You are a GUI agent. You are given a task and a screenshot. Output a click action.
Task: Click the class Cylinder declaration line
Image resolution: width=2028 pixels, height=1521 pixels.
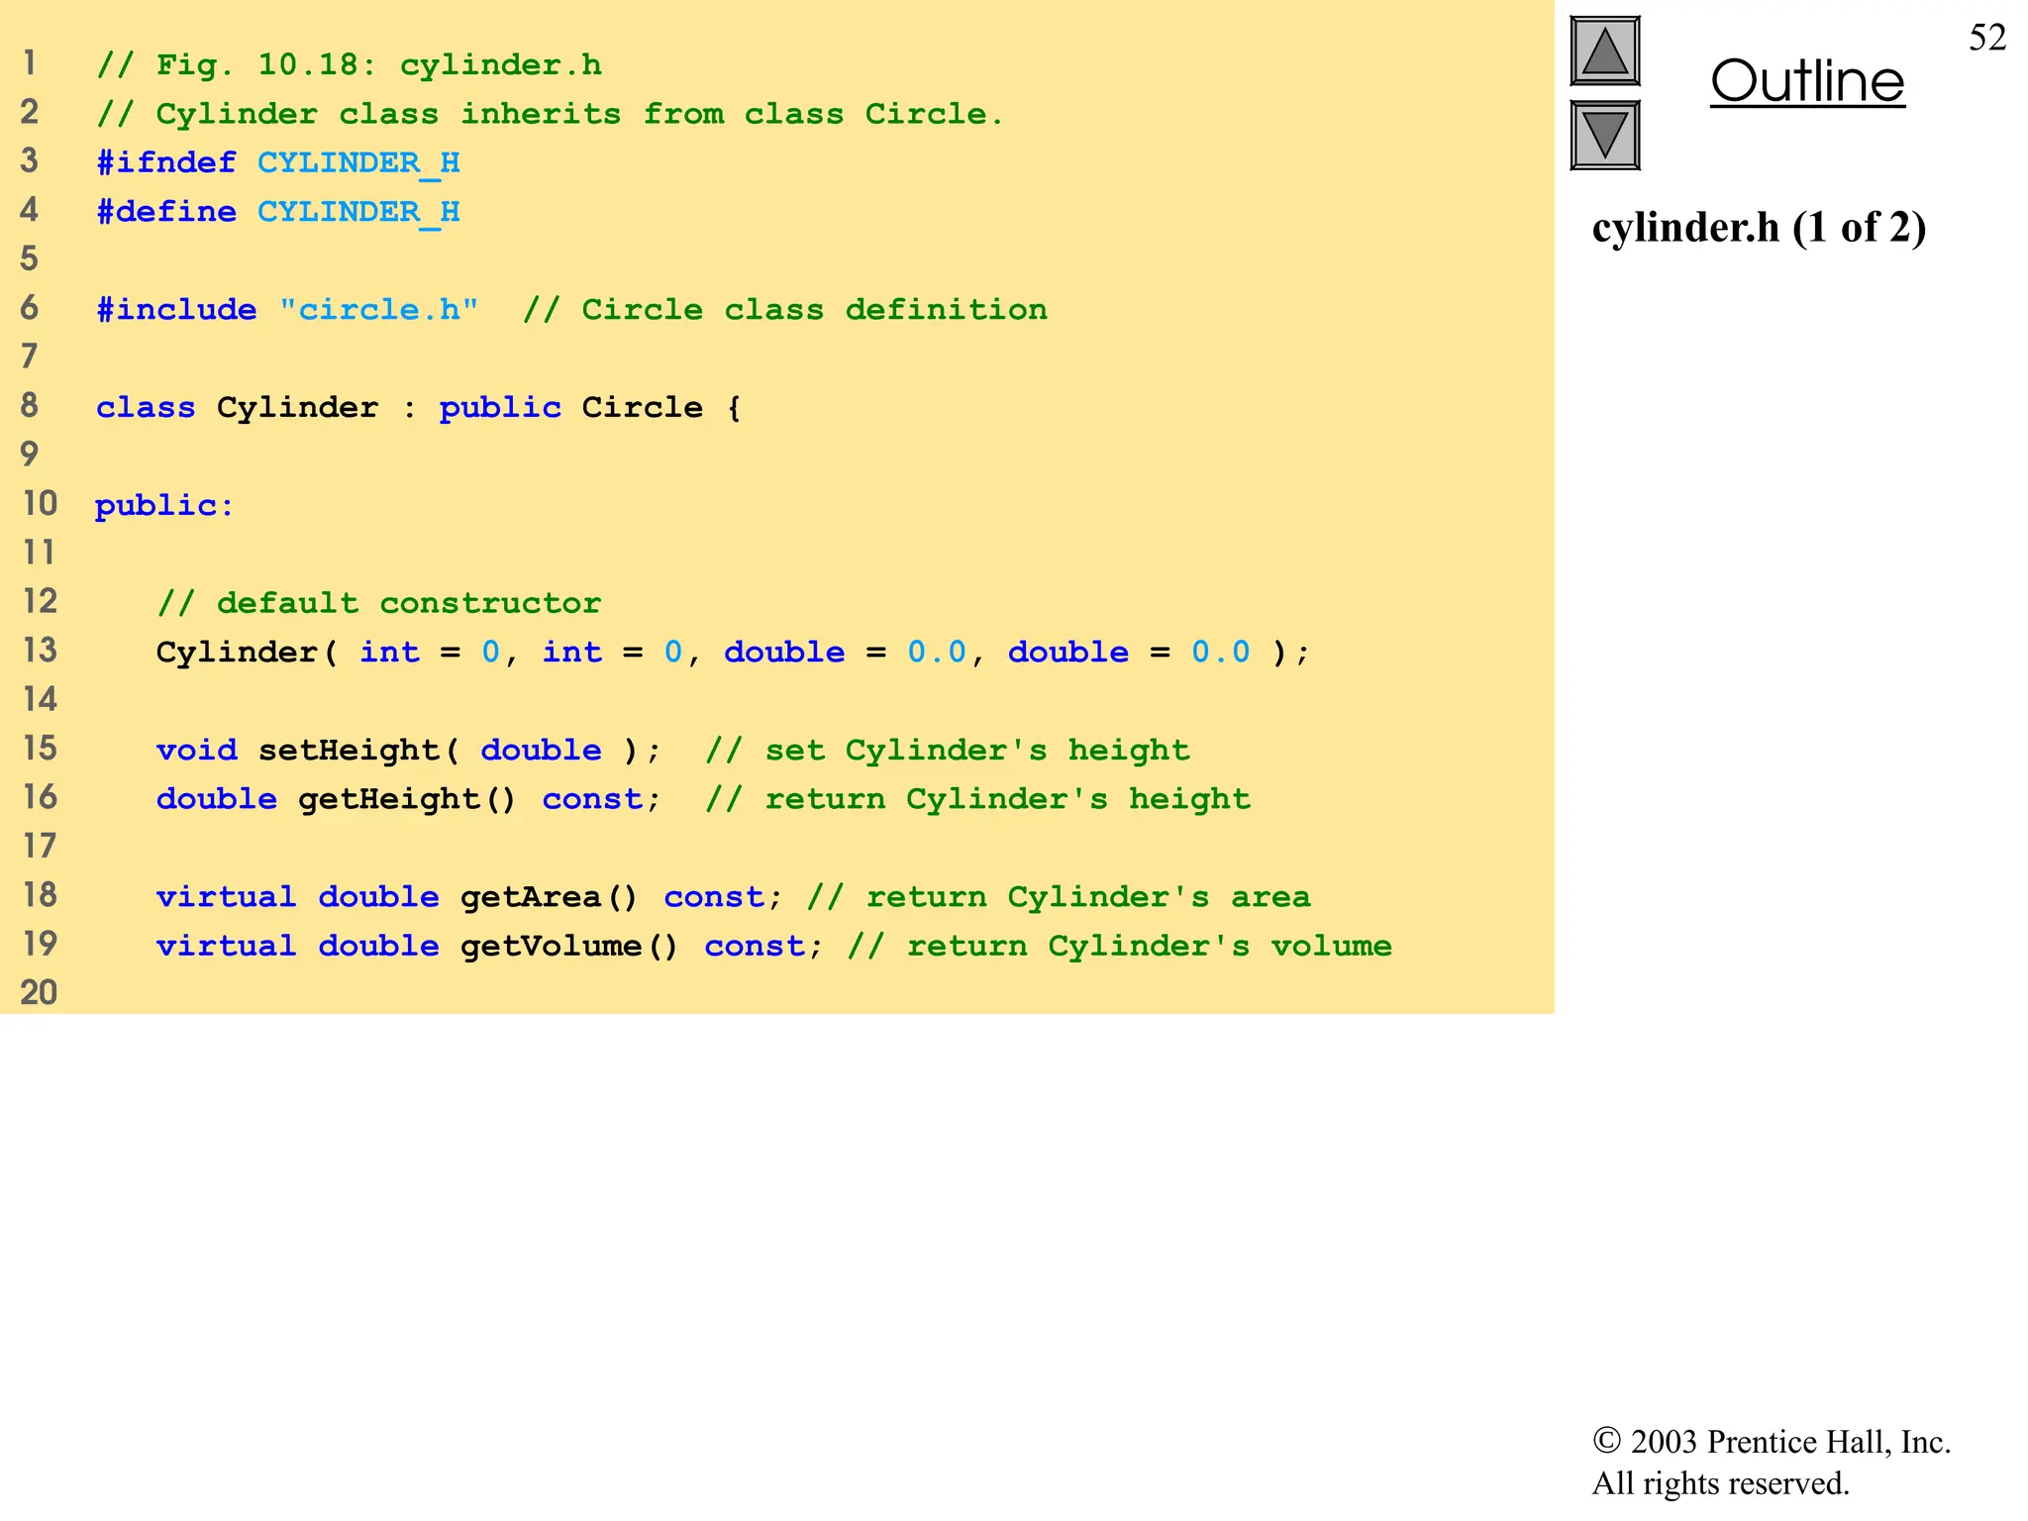coord(418,408)
